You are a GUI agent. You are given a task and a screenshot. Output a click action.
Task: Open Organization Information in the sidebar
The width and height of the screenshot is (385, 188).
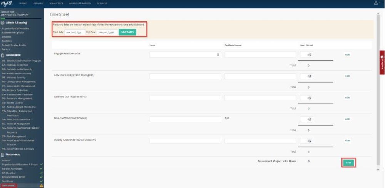pyautogui.click(x=15, y=28)
